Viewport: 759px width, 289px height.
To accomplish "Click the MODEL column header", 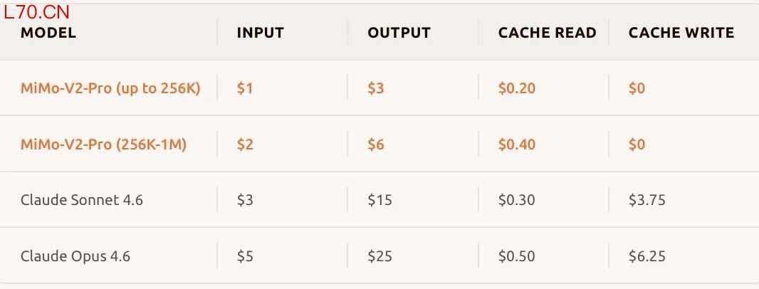I will click(48, 33).
